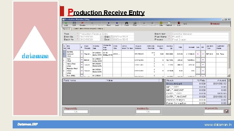Screen dimensions: 234x131
Task: Open Batch Item Wise Issued History tab
Action: pos(88,28)
